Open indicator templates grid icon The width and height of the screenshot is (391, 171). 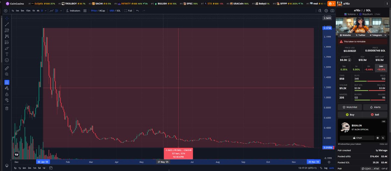(x=85, y=10)
